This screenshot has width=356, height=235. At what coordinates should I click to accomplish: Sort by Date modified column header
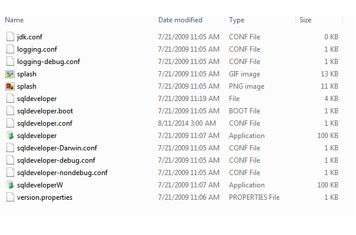click(x=180, y=20)
